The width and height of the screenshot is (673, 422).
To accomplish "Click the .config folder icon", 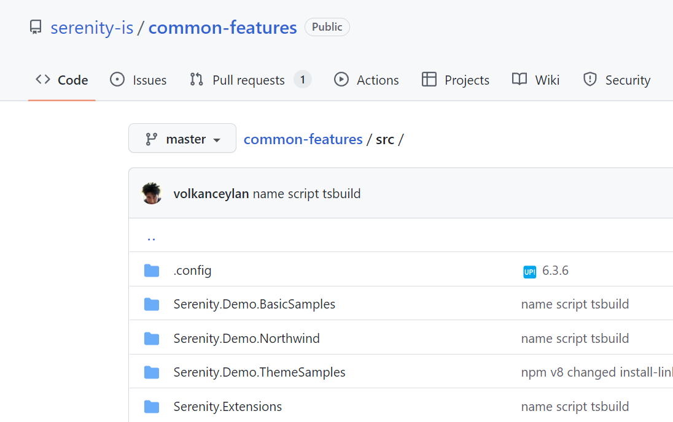I will tap(151, 270).
